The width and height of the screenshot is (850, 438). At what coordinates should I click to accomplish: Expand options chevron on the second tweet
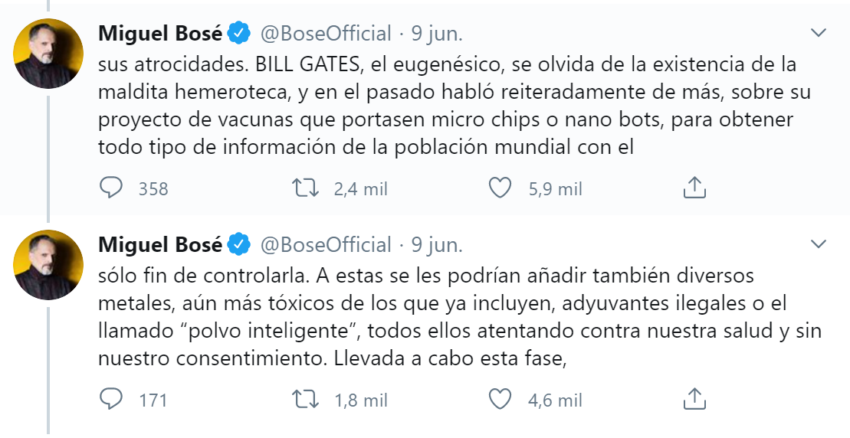point(819,244)
